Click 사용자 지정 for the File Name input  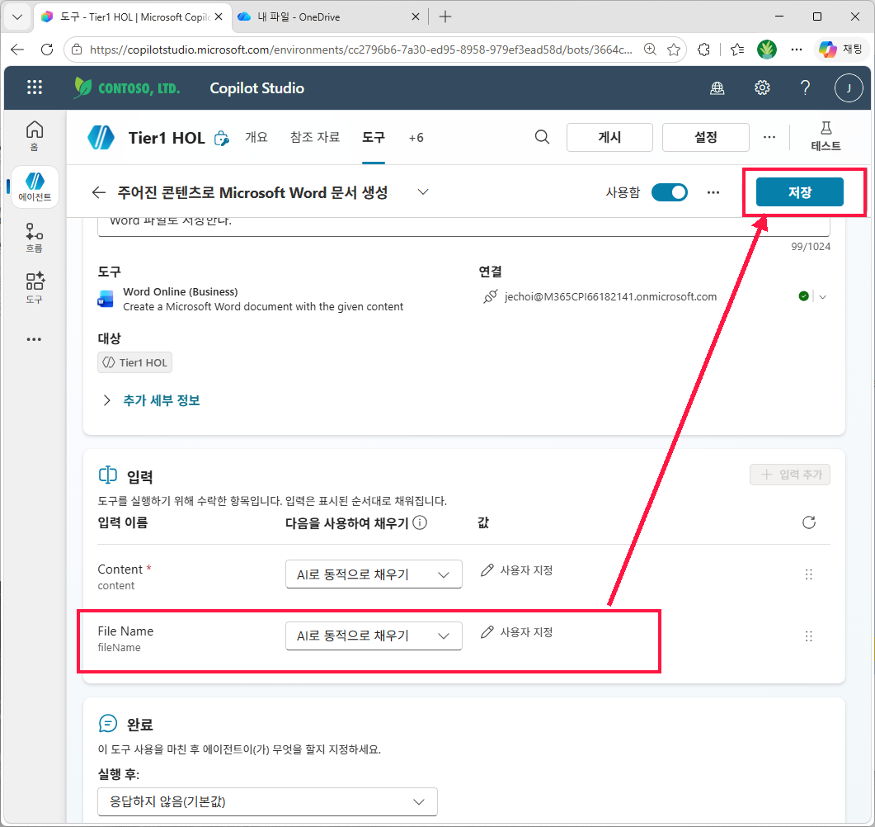pyautogui.click(x=516, y=632)
